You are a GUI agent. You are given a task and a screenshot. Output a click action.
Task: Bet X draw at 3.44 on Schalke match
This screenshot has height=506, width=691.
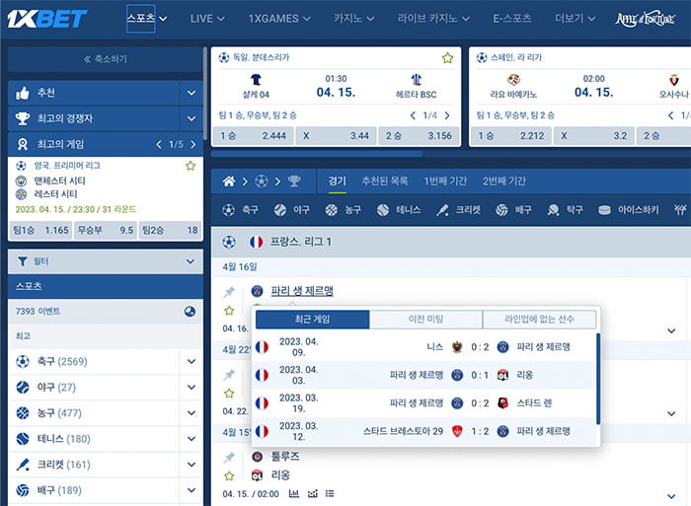[336, 136]
